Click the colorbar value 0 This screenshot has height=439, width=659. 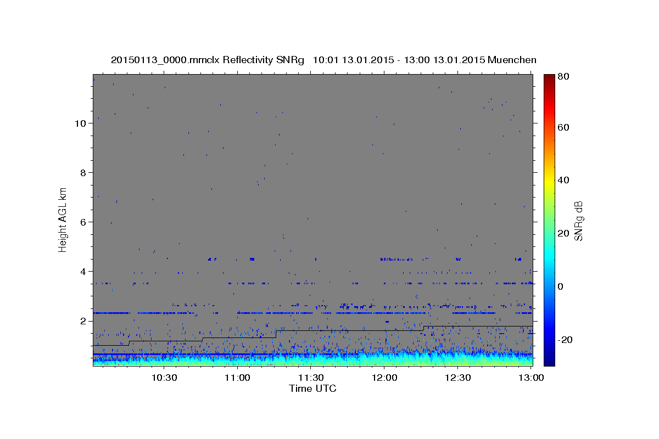pyautogui.click(x=561, y=286)
